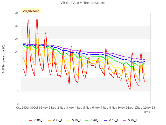Click the VR_soilvue annotation label

[x=31, y=11]
